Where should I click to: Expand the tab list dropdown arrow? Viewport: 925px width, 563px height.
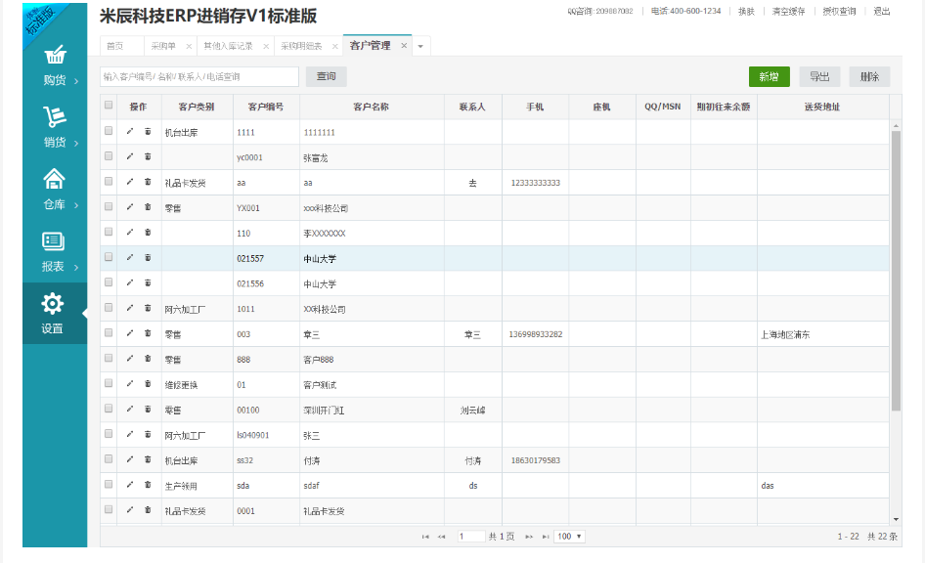coord(420,46)
